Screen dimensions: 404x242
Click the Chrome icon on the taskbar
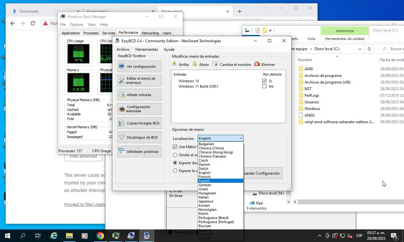(100, 236)
